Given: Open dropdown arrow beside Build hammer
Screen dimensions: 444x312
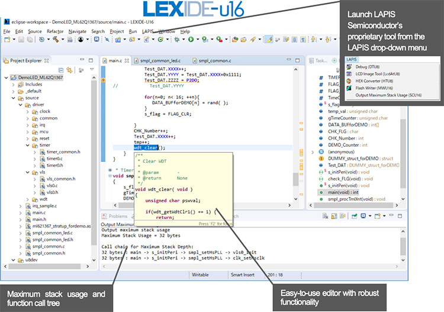Looking at the screenshot, I should pos(63,40).
